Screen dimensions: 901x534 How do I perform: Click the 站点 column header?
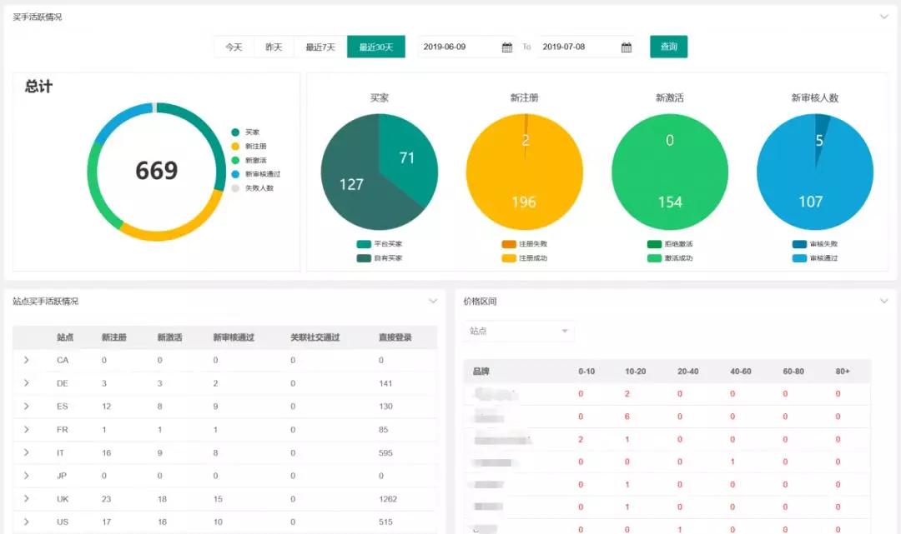tap(65, 337)
